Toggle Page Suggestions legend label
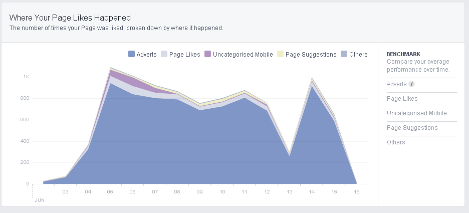The height and width of the screenshot is (213, 469). click(311, 55)
